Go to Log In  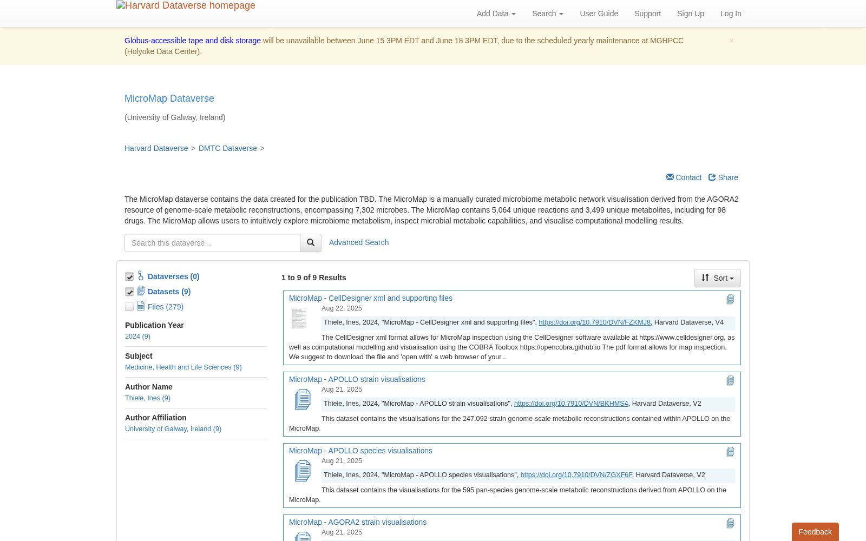point(731,14)
